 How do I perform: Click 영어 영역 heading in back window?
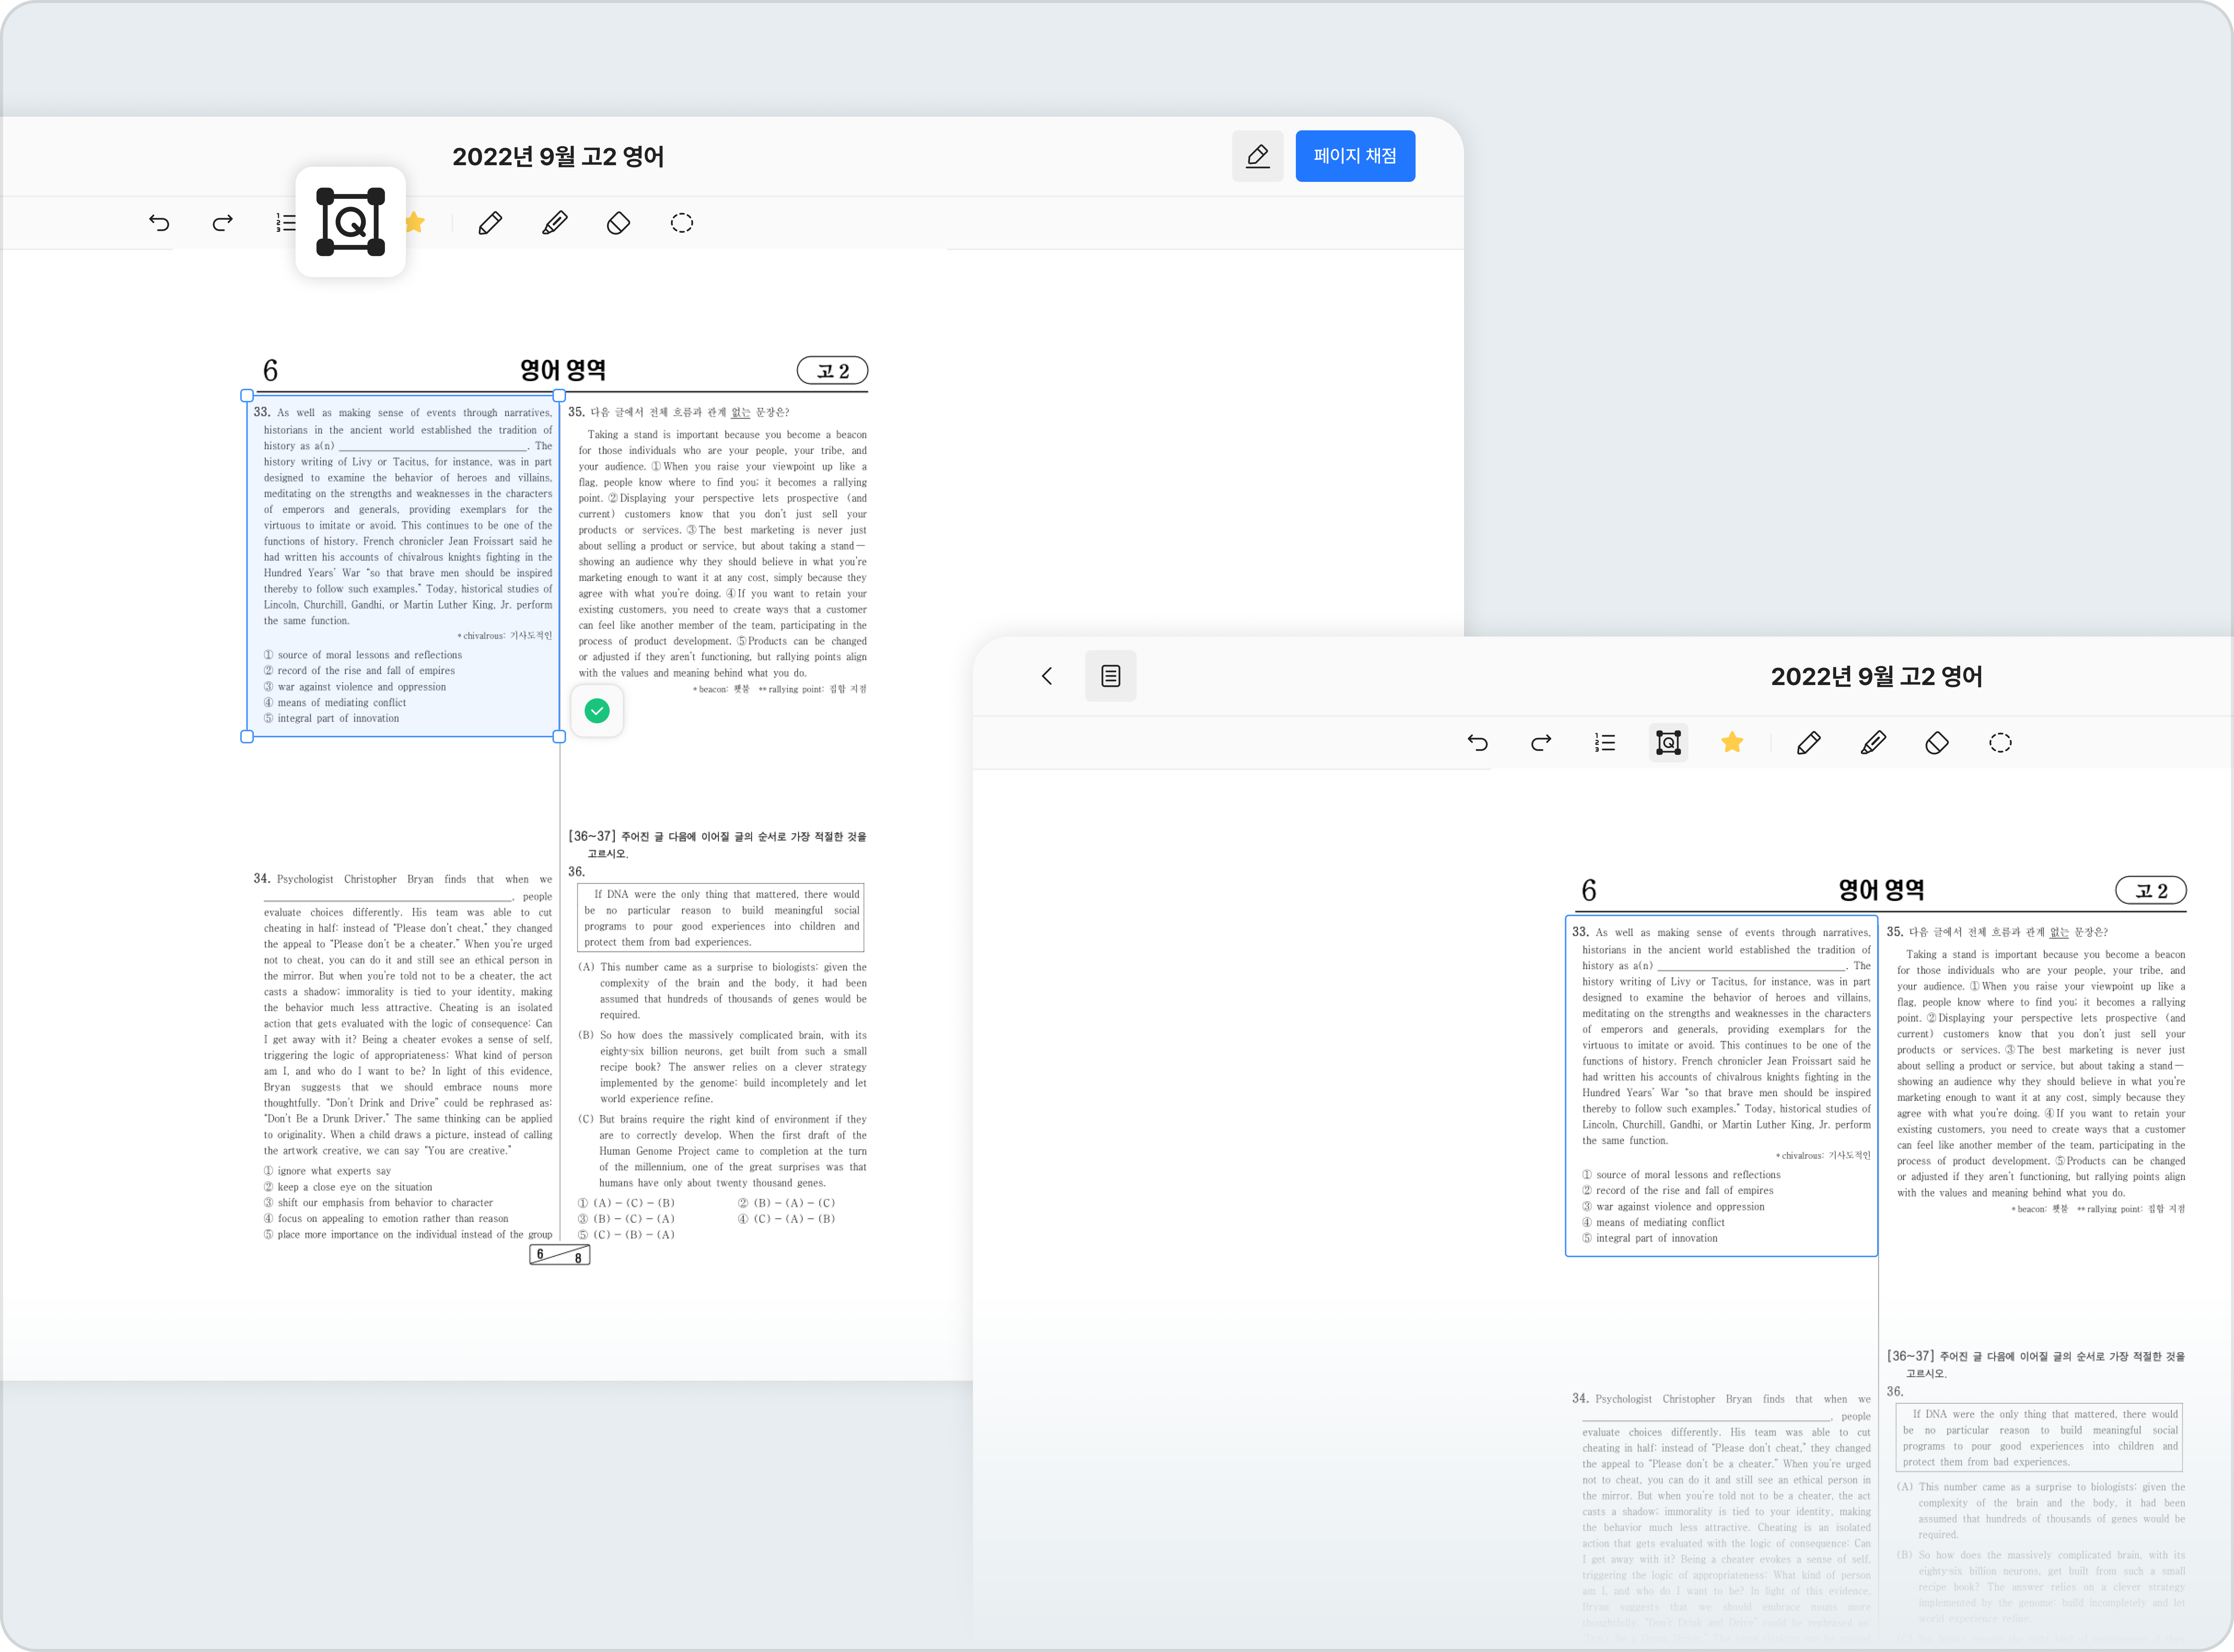pyautogui.click(x=563, y=370)
